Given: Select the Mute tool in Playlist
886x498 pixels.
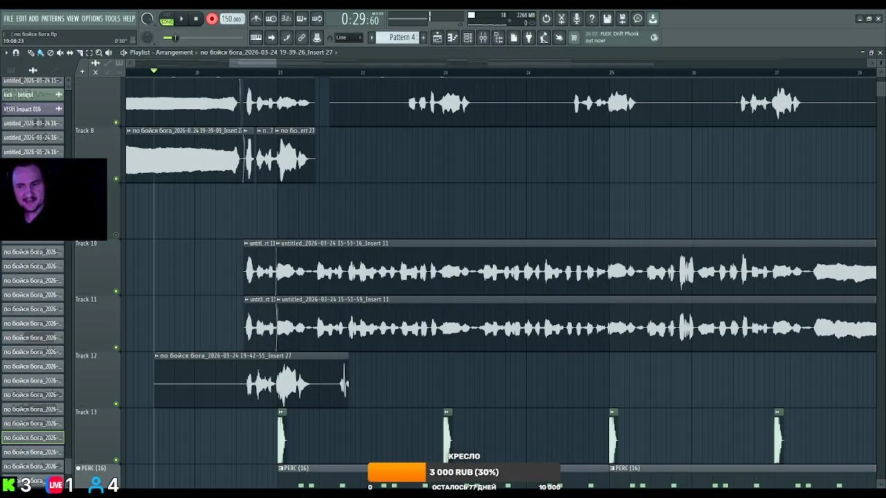Looking at the screenshot, I should point(60,53).
